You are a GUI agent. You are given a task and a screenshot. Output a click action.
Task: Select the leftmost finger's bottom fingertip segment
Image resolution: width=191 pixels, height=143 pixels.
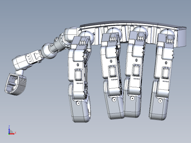click(80, 103)
